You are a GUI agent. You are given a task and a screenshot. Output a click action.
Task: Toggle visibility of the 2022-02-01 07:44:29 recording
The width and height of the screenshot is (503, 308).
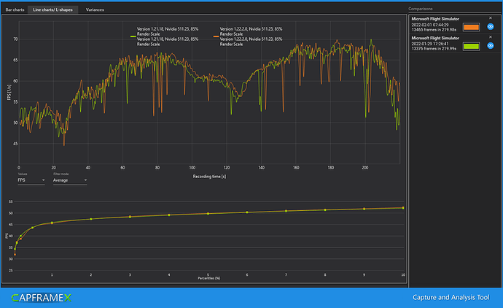click(491, 27)
